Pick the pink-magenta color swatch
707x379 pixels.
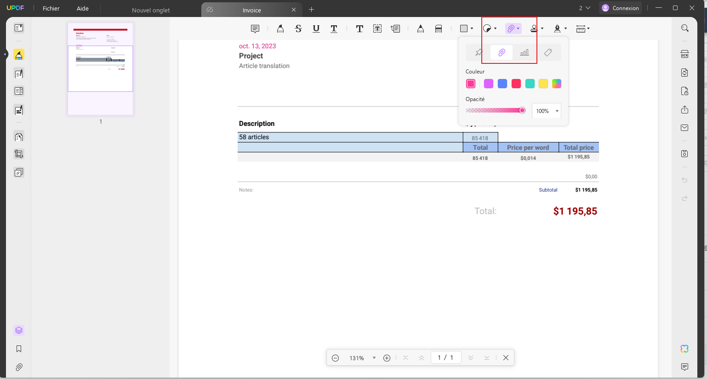click(471, 84)
